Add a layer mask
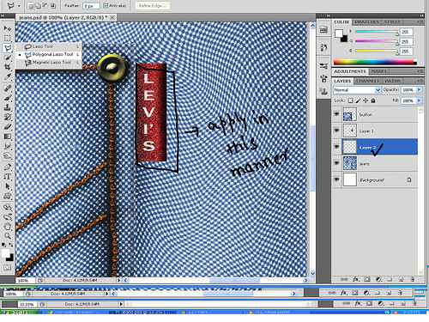Viewport: 429px width, 322px height. point(367,279)
